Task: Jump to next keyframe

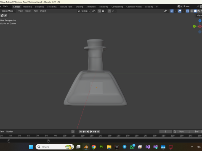Action: pos(95,132)
